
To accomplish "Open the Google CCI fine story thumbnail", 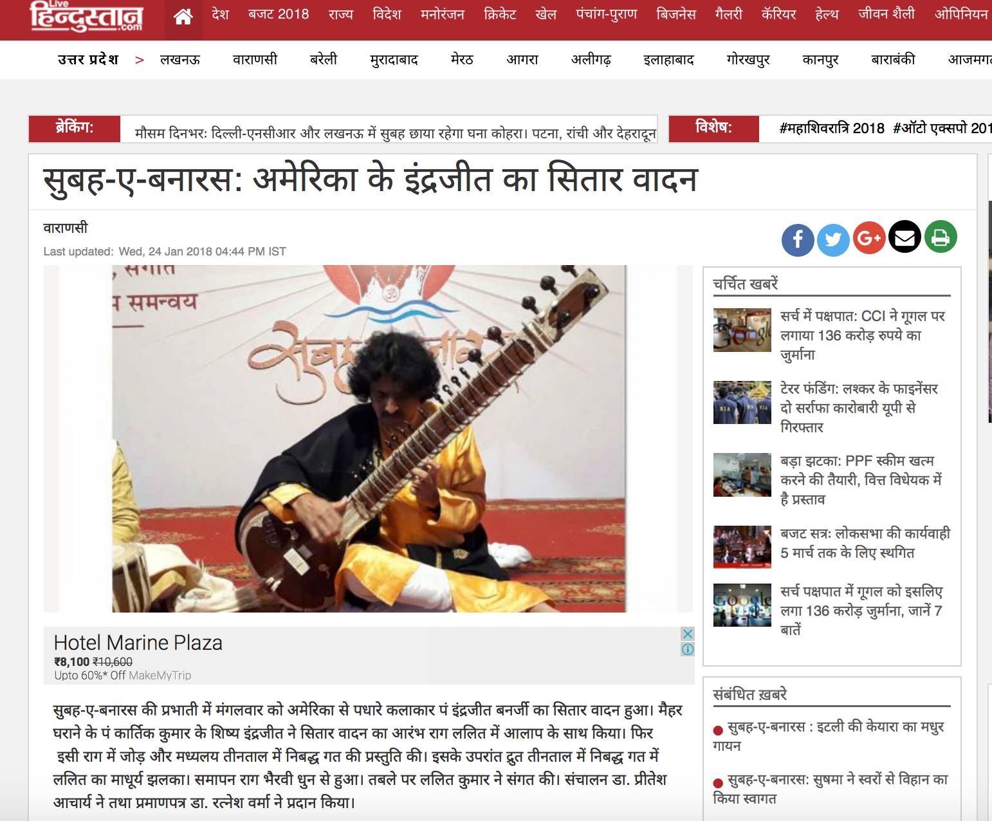I will pyautogui.click(x=742, y=330).
